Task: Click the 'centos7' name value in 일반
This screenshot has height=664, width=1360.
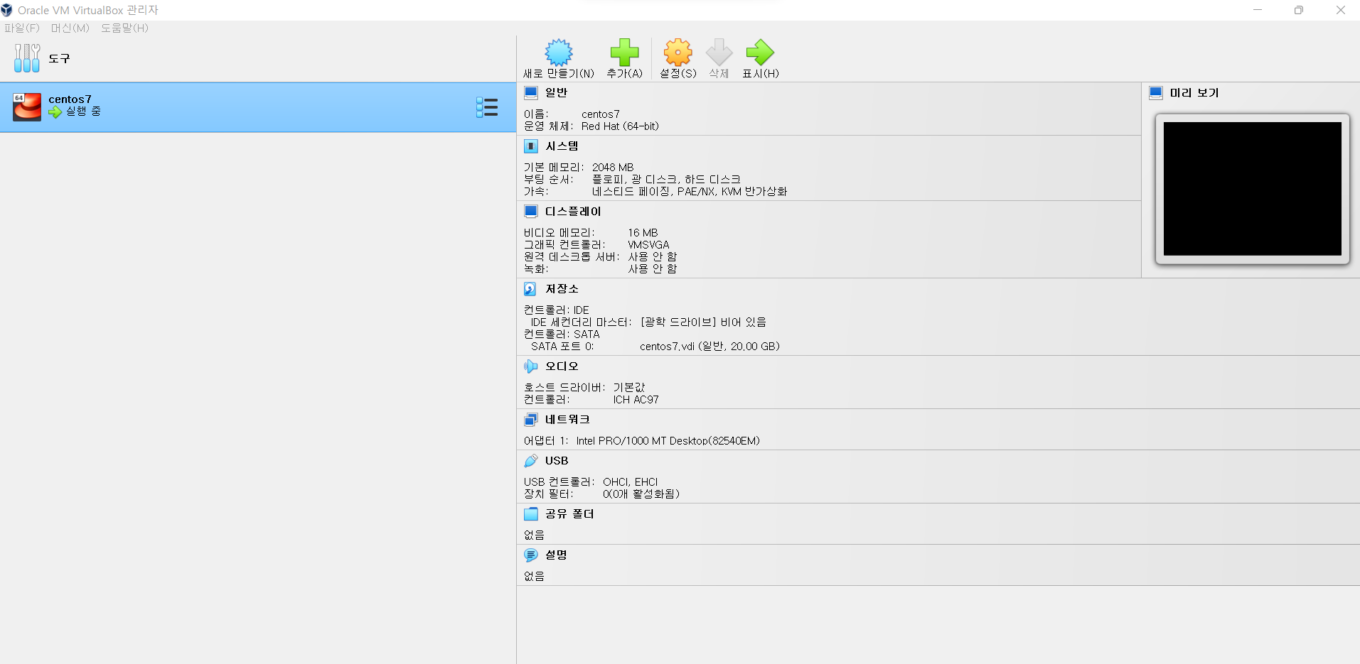Action: [600, 114]
